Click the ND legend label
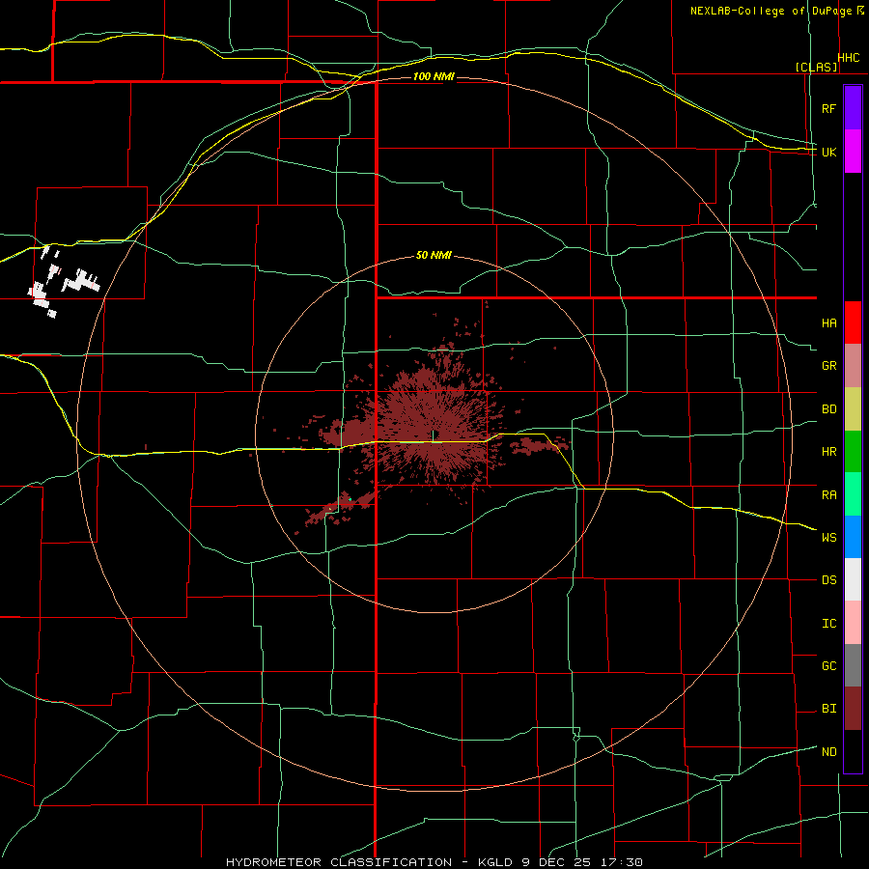 tap(828, 751)
